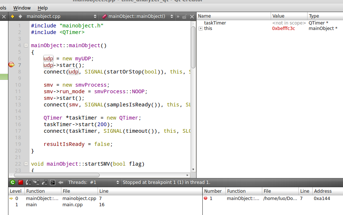Screen dimensions: 343x215
Task: Close the mainobject.cpp editor document
Action: (x=192, y=17)
